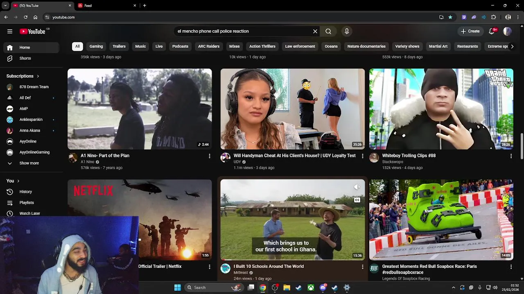Open Watch Later in the sidebar
Screen dimensions: 524x294
click(x=31, y=214)
